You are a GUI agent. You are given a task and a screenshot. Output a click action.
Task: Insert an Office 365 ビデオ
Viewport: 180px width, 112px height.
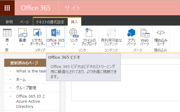point(55,37)
